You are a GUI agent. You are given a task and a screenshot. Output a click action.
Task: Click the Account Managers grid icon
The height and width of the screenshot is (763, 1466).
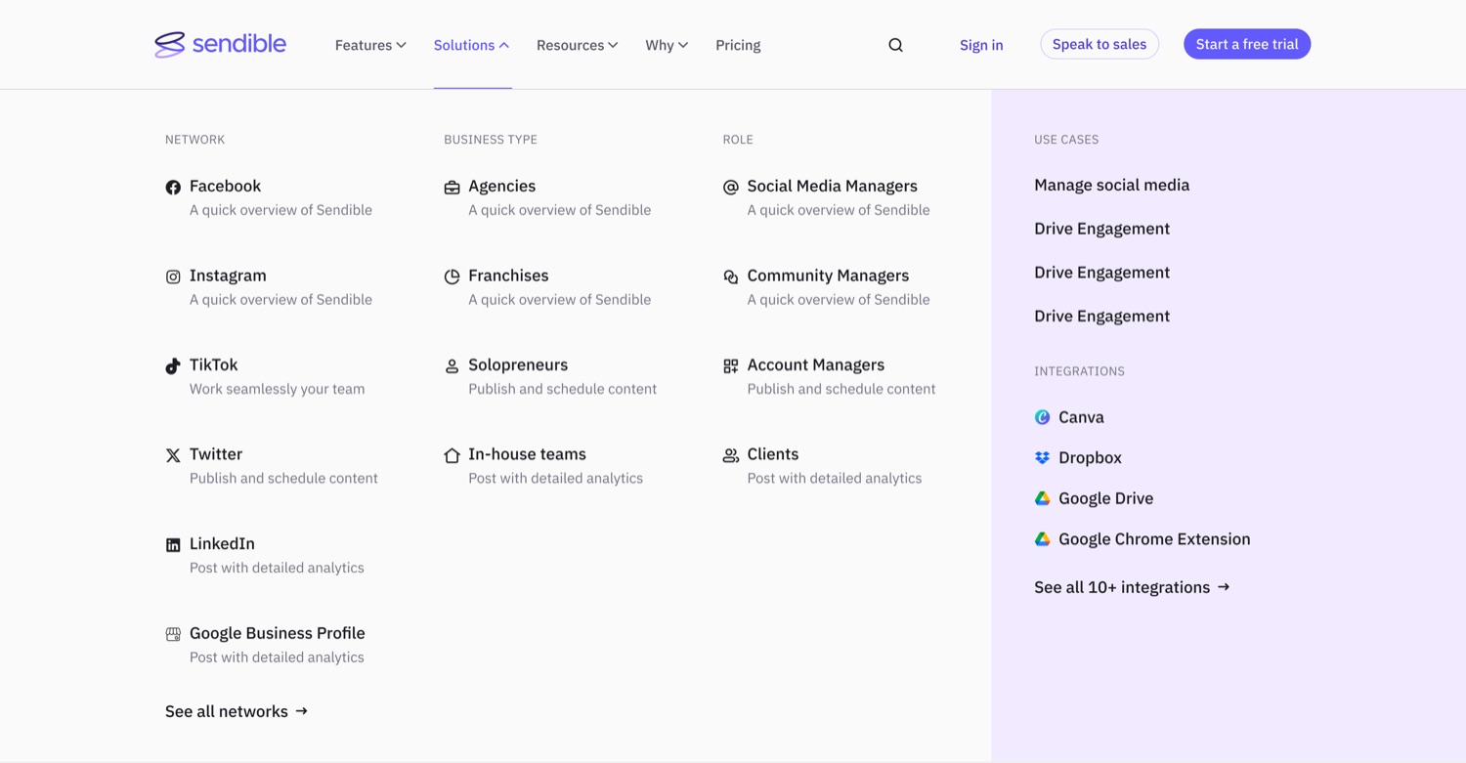(x=730, y=365)
